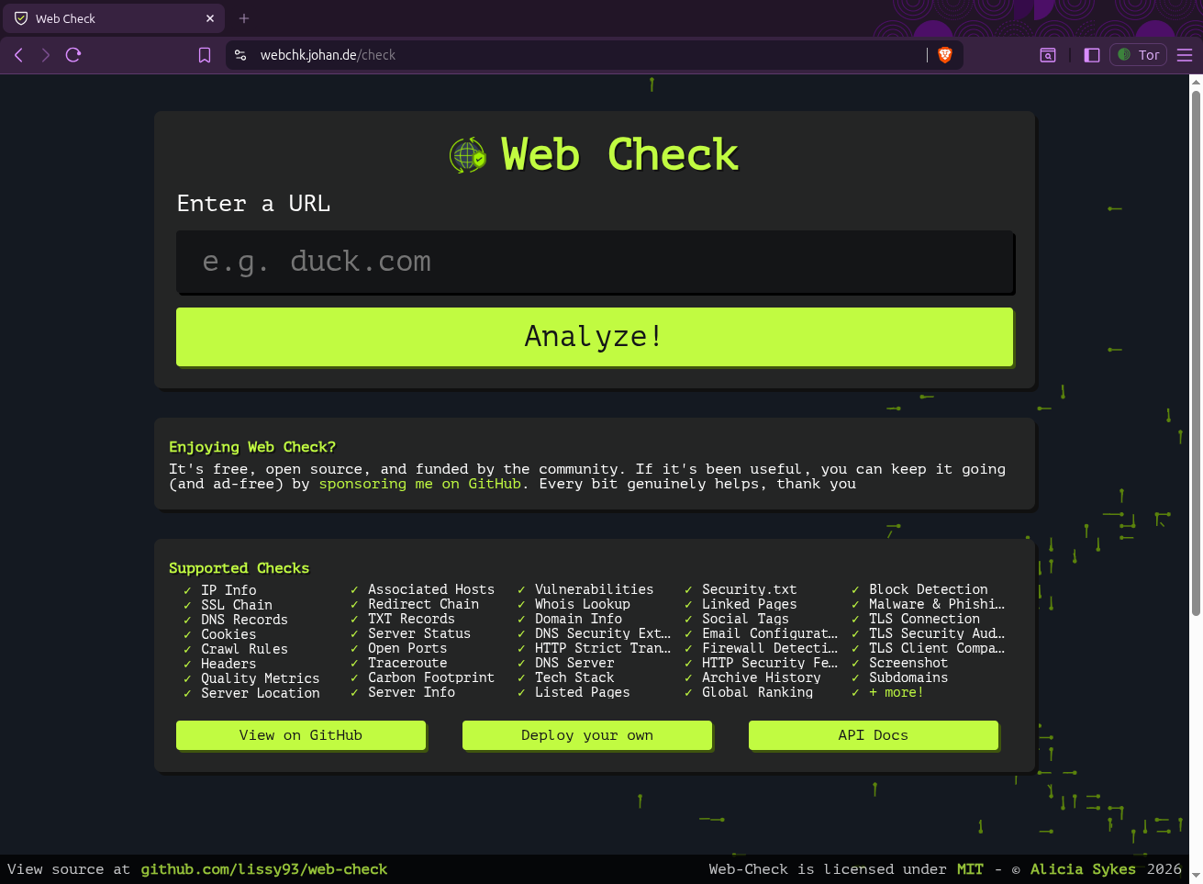The width and height of the screenshot is (1203, 884).
Task: Click the DNS Records check entry
Action: [244, 620]
